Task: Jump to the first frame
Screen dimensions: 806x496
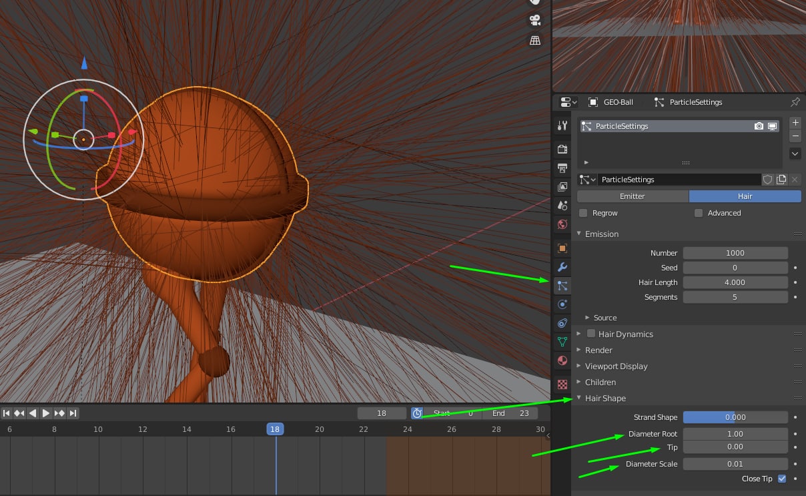Action: pyautogui.click(x=7, y=413)
